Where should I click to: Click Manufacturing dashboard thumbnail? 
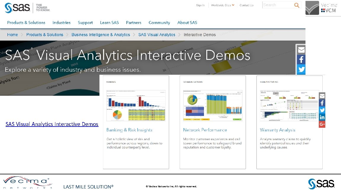[x=289, y=105]
